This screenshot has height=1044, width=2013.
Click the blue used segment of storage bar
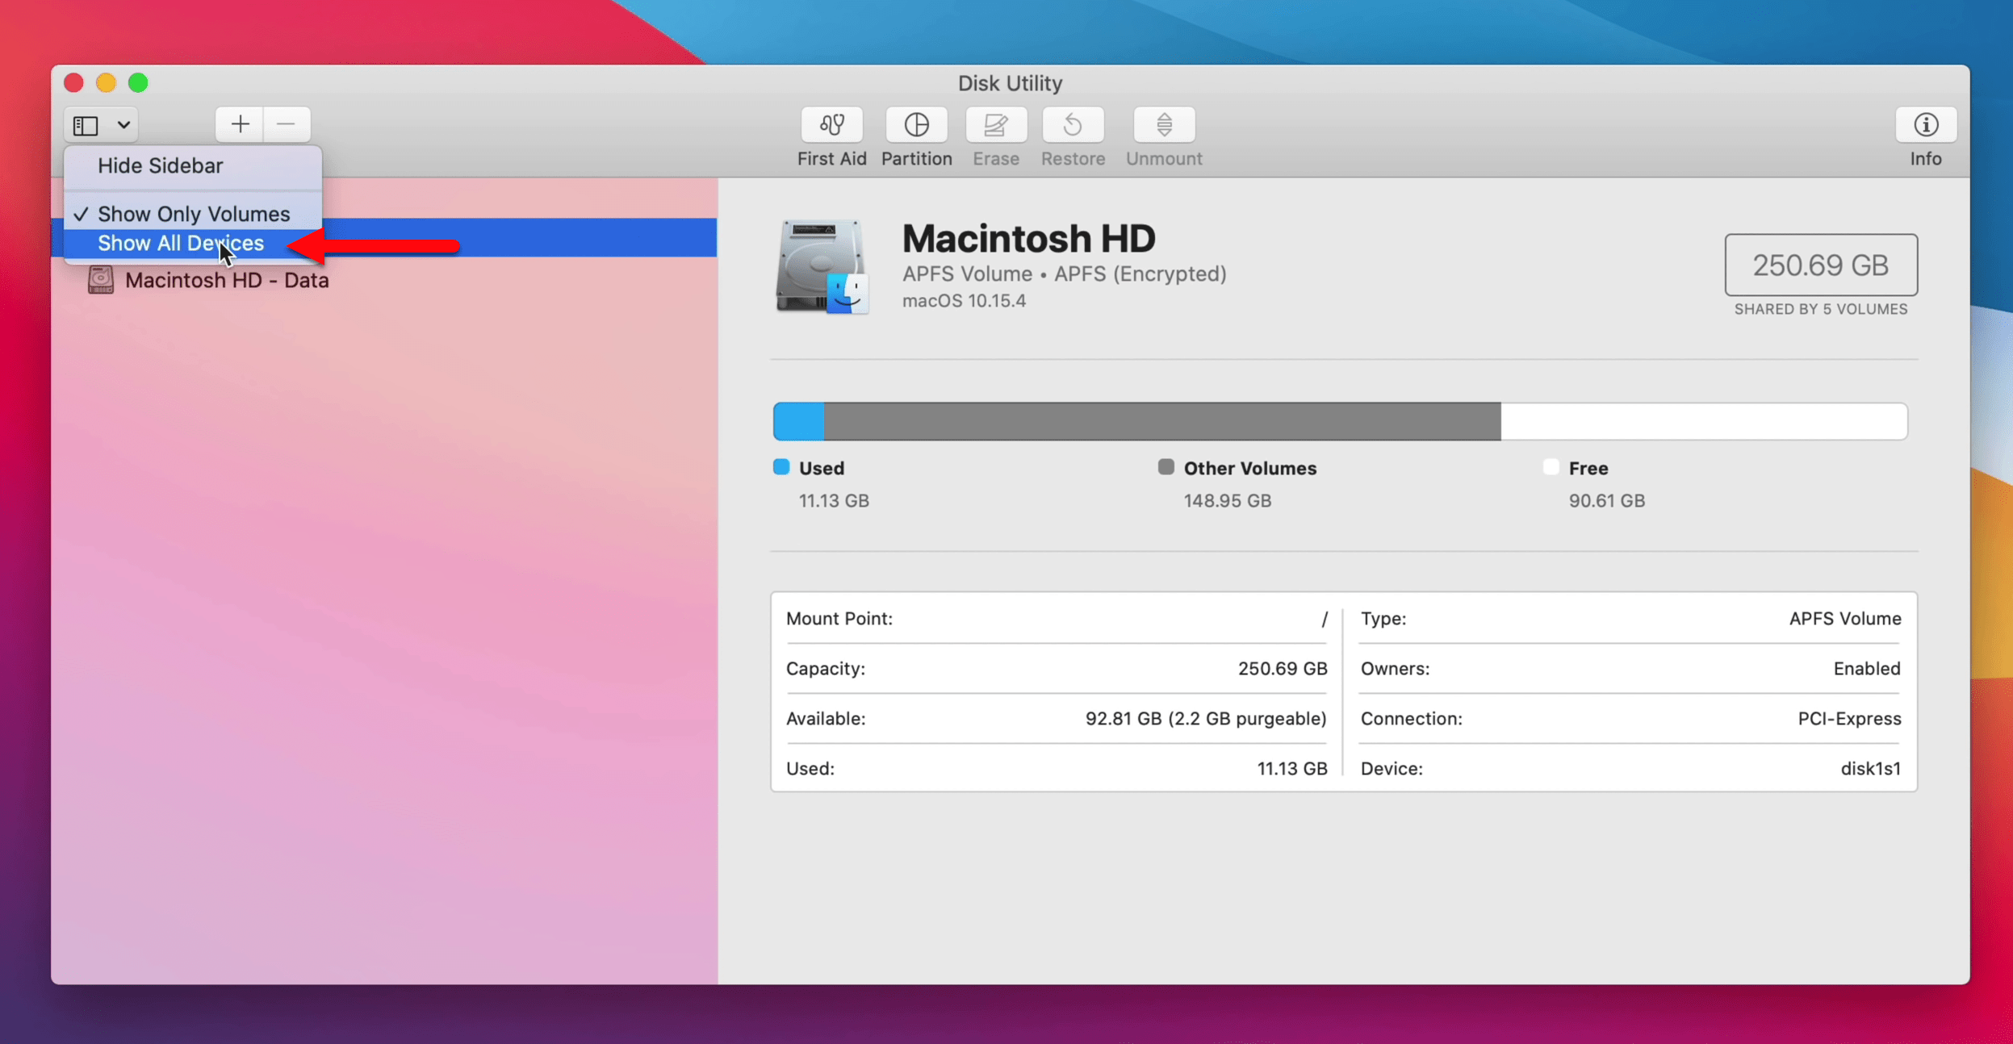799,422
